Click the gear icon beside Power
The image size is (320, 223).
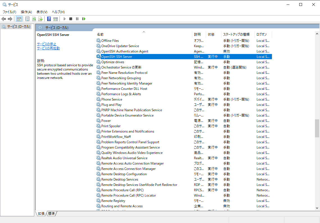(98, 120)
